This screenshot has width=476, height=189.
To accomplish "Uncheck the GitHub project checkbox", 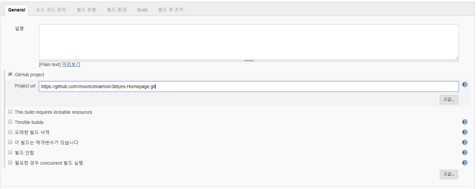I will point(10,74).
